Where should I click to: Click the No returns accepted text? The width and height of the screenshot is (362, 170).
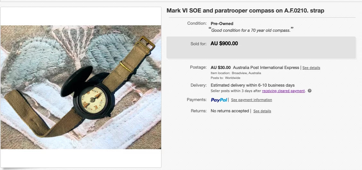[x=229, y=111]
